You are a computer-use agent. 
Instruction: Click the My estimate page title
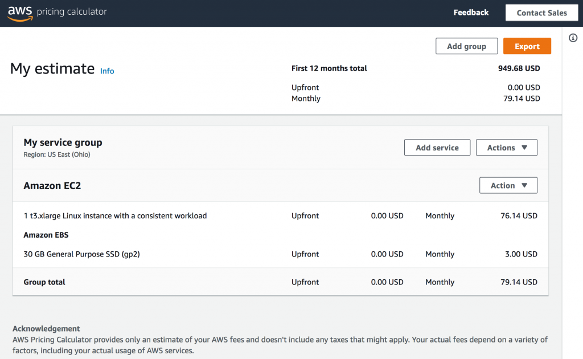(52, 69)
